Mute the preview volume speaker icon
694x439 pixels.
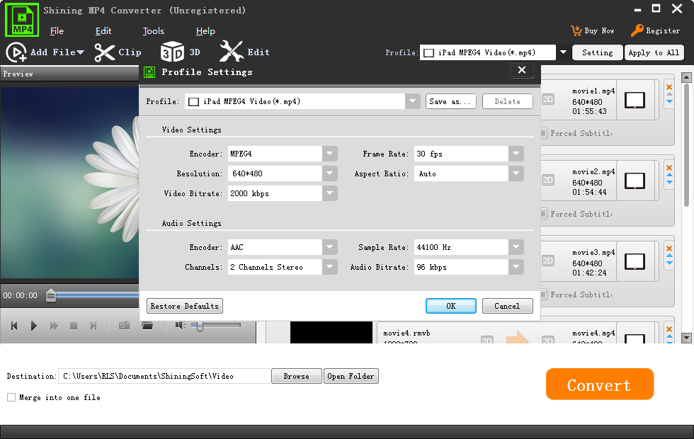click(x=181, y=325)
